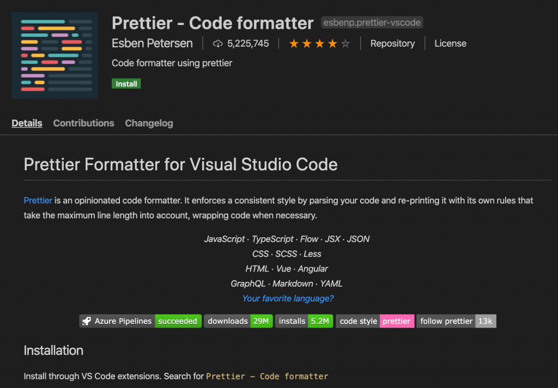Click the Esben Petersen publisher name
Viewport: 558px width, 388px height.
click(x=152, y=44)
